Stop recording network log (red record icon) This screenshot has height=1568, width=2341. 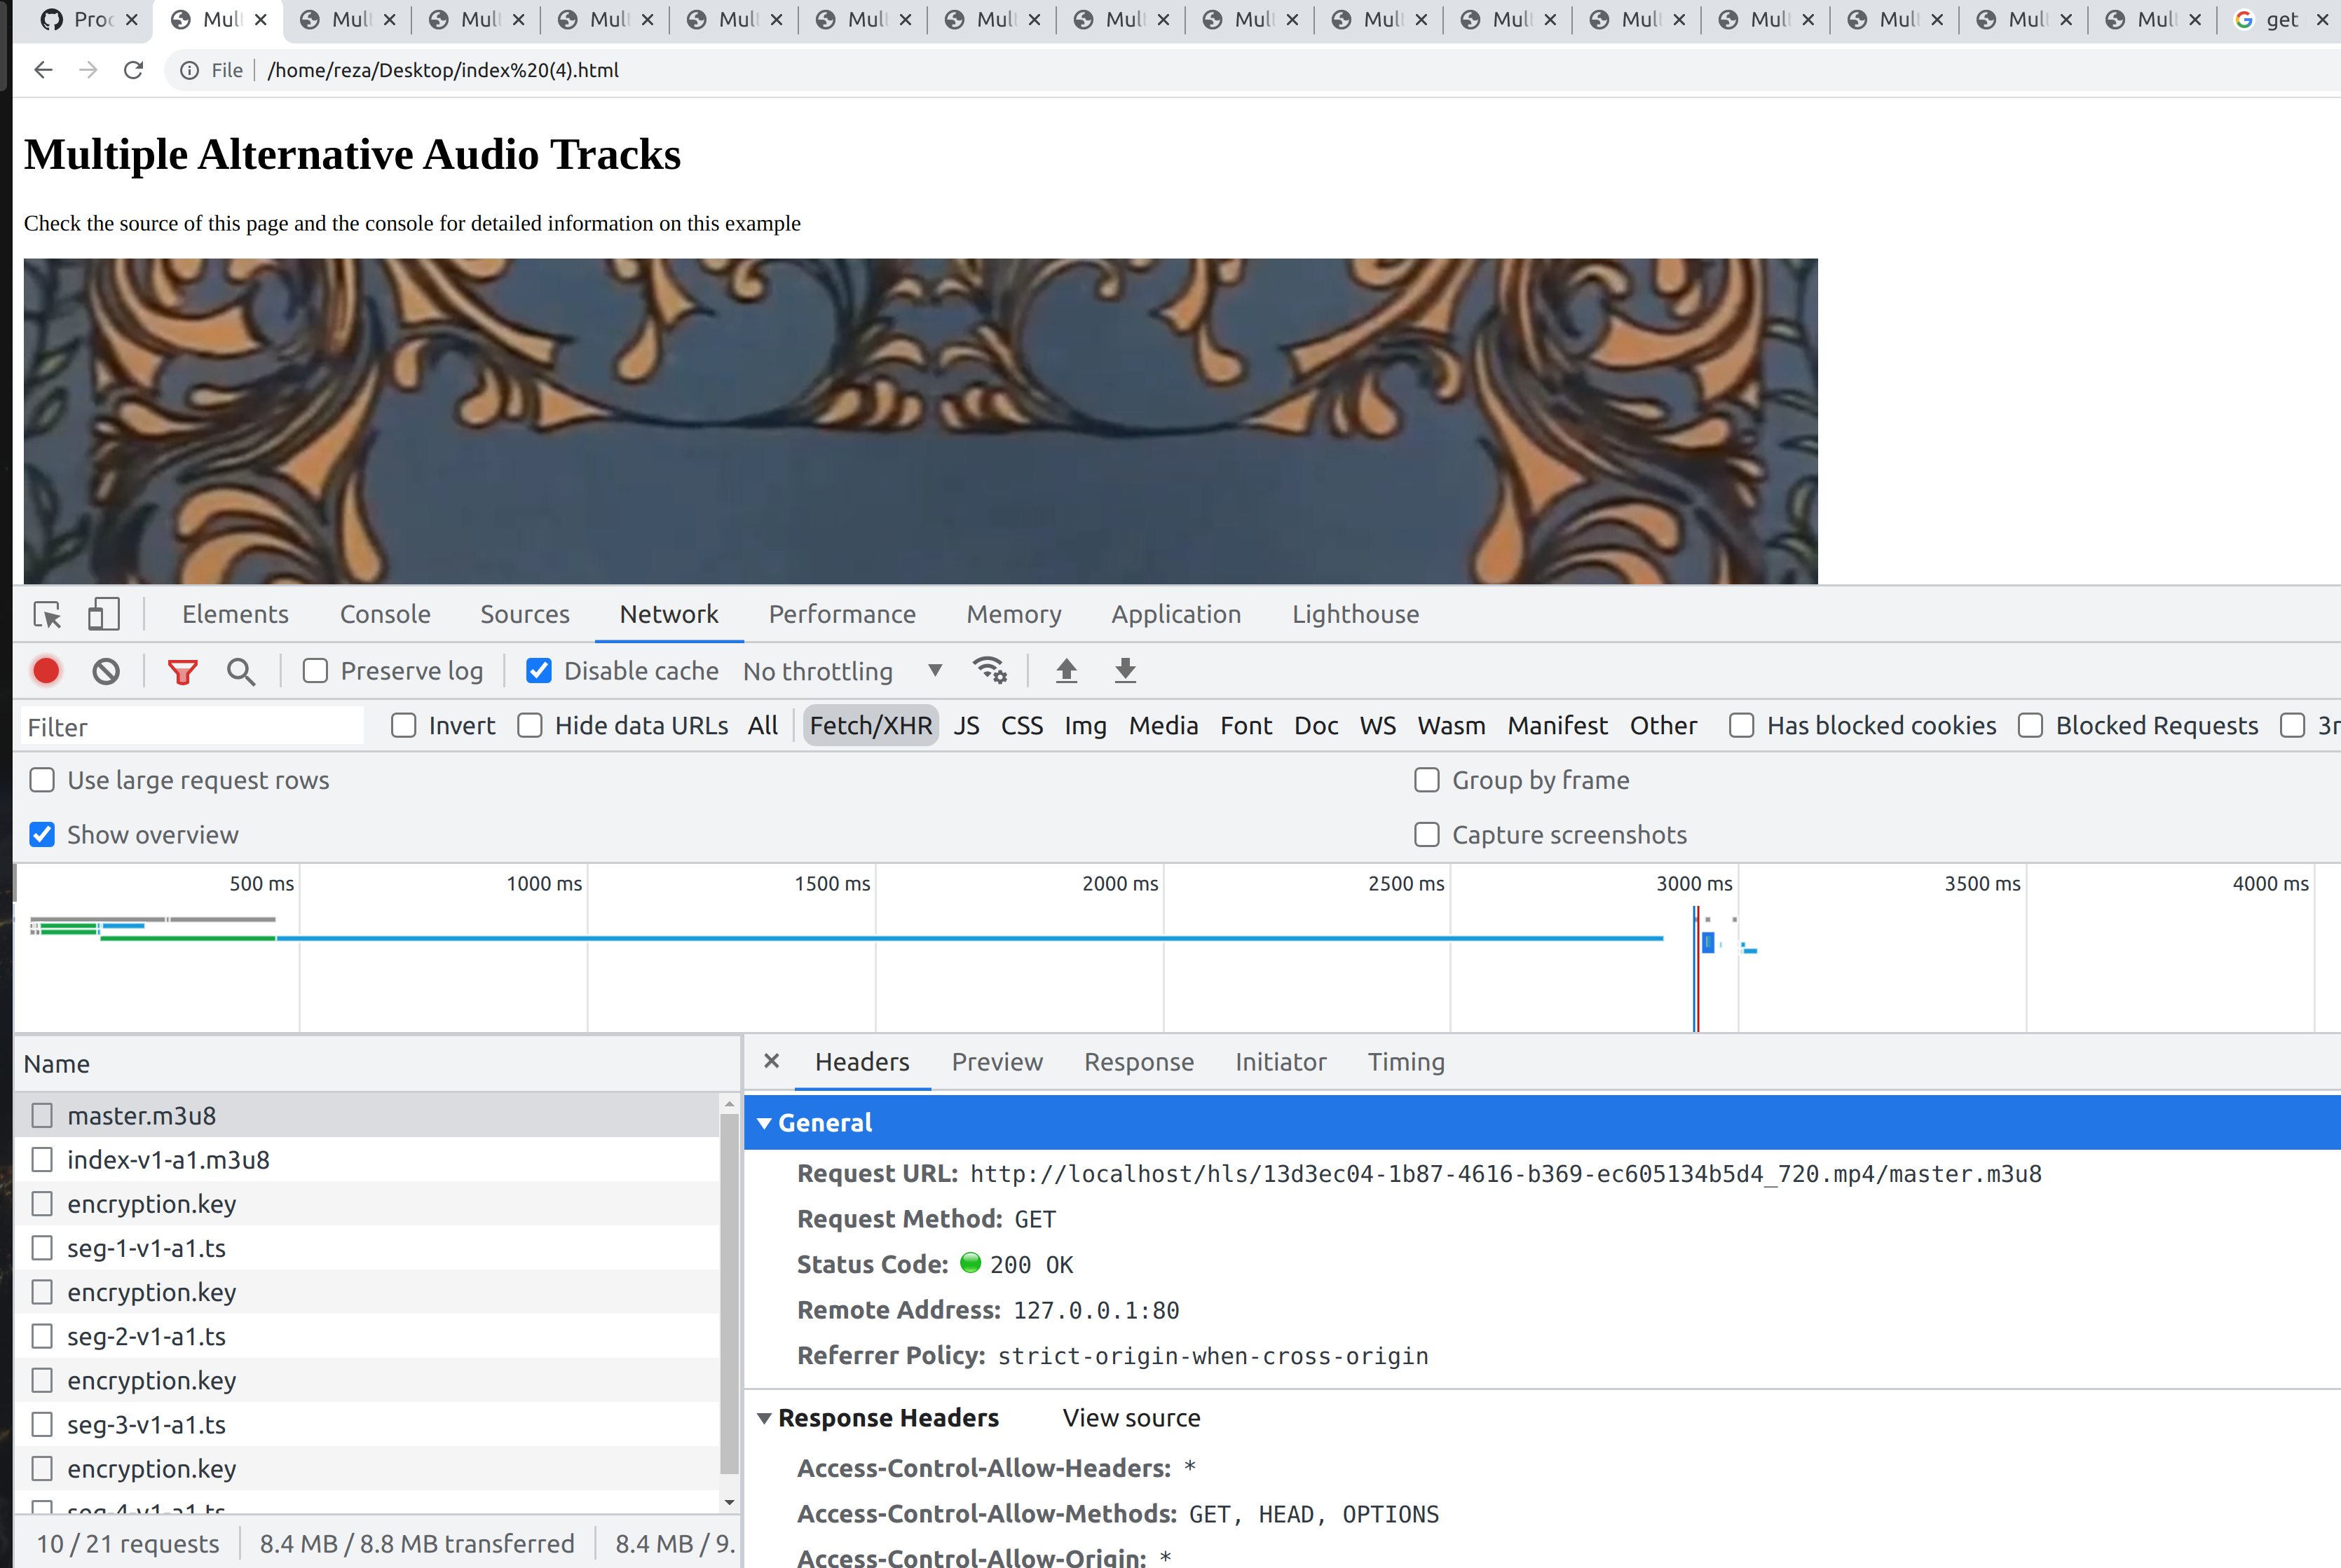46,671
